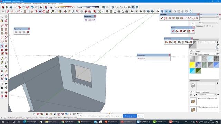Switch to Статистика tab in Components

(205, 92)
